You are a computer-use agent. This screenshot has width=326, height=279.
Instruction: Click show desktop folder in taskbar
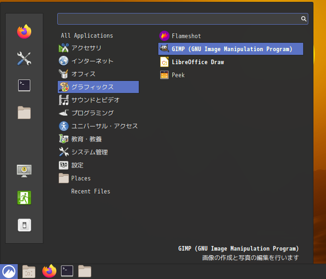pos(29,271)
